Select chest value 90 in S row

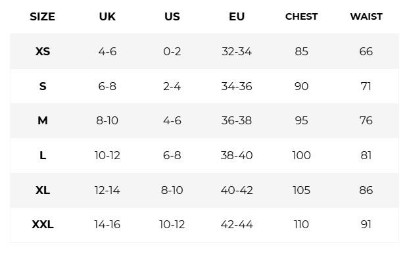tap(301, 86)
